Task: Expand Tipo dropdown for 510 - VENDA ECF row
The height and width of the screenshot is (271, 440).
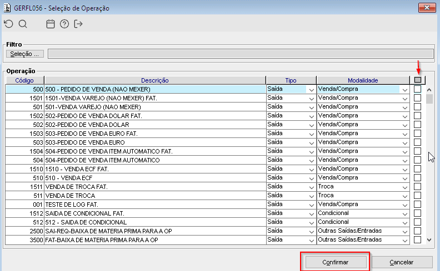Action: [x=311, y=178]
